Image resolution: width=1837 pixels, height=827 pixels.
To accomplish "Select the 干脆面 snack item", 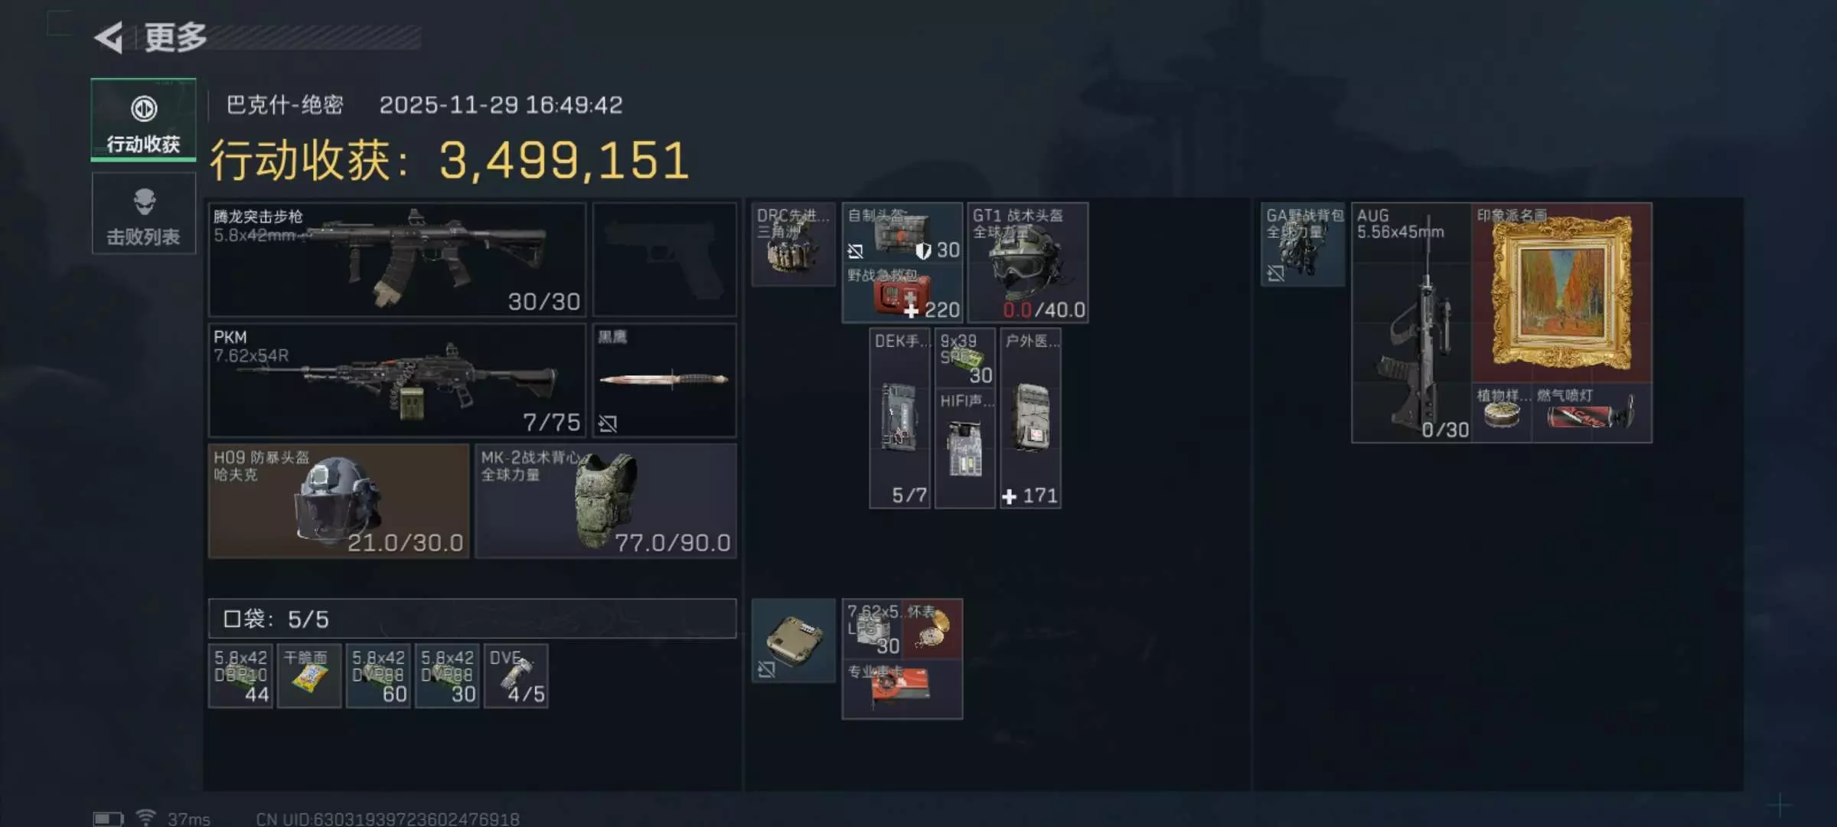I will pos(309,675).
